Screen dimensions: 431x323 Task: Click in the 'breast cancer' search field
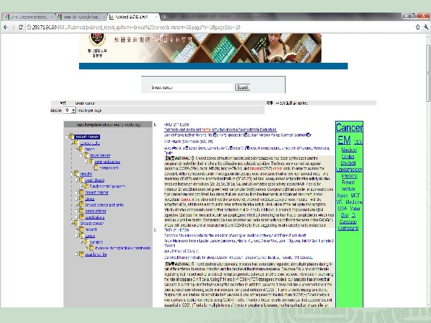[x=192, y=87]
